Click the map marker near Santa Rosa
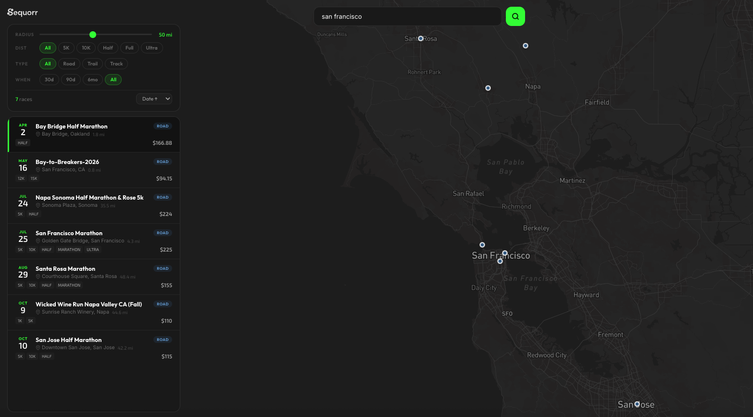This screenshot has height=417, width=753. (420, 38)
